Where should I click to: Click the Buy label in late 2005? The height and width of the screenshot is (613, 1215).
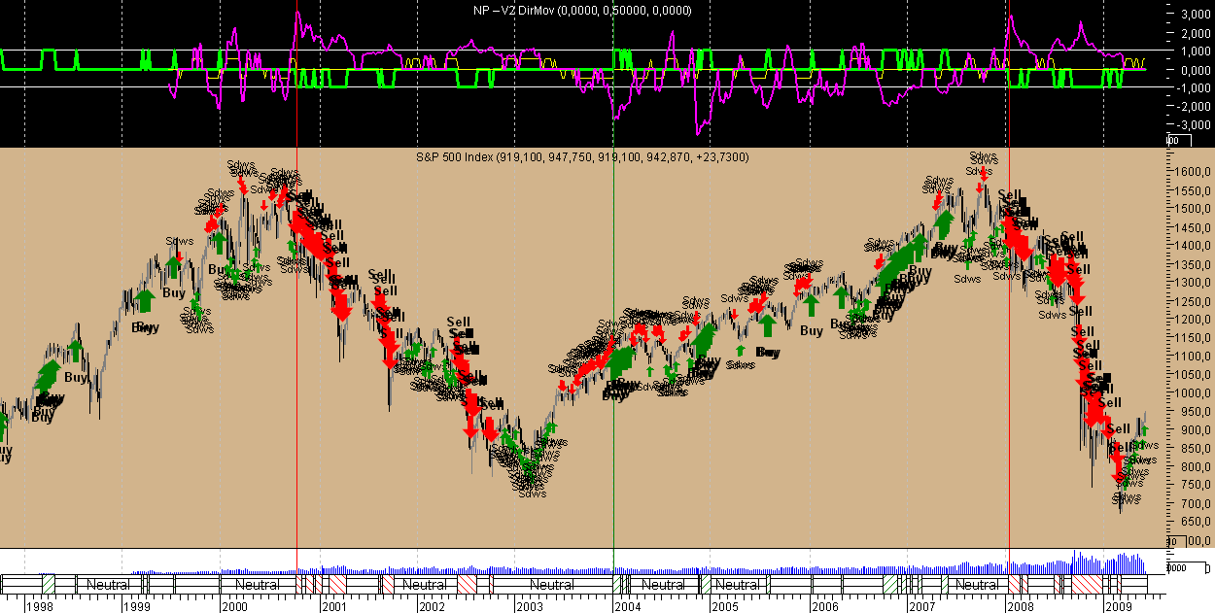[812, 331]
